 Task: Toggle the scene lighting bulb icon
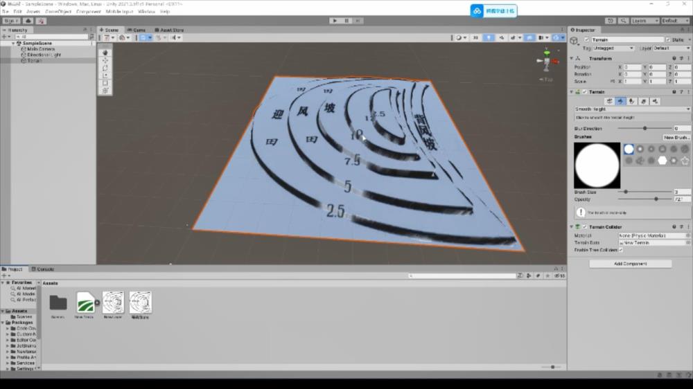click(x=489, y=37)
